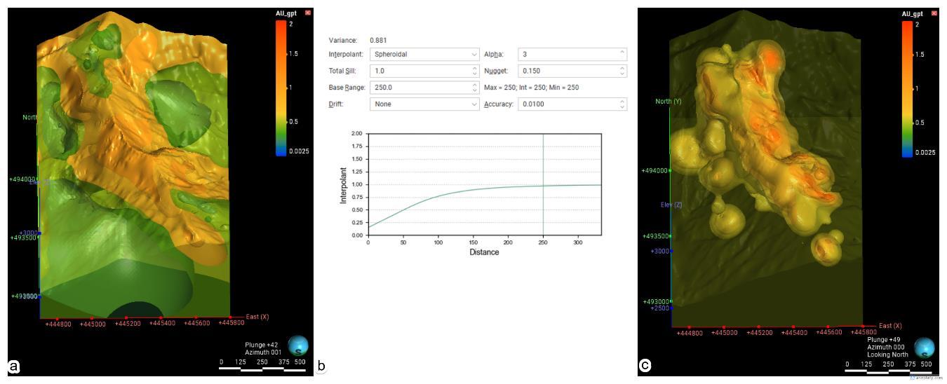Click the Base Range spinner arrows
The image size is (947, 384).
coord(475,88)
